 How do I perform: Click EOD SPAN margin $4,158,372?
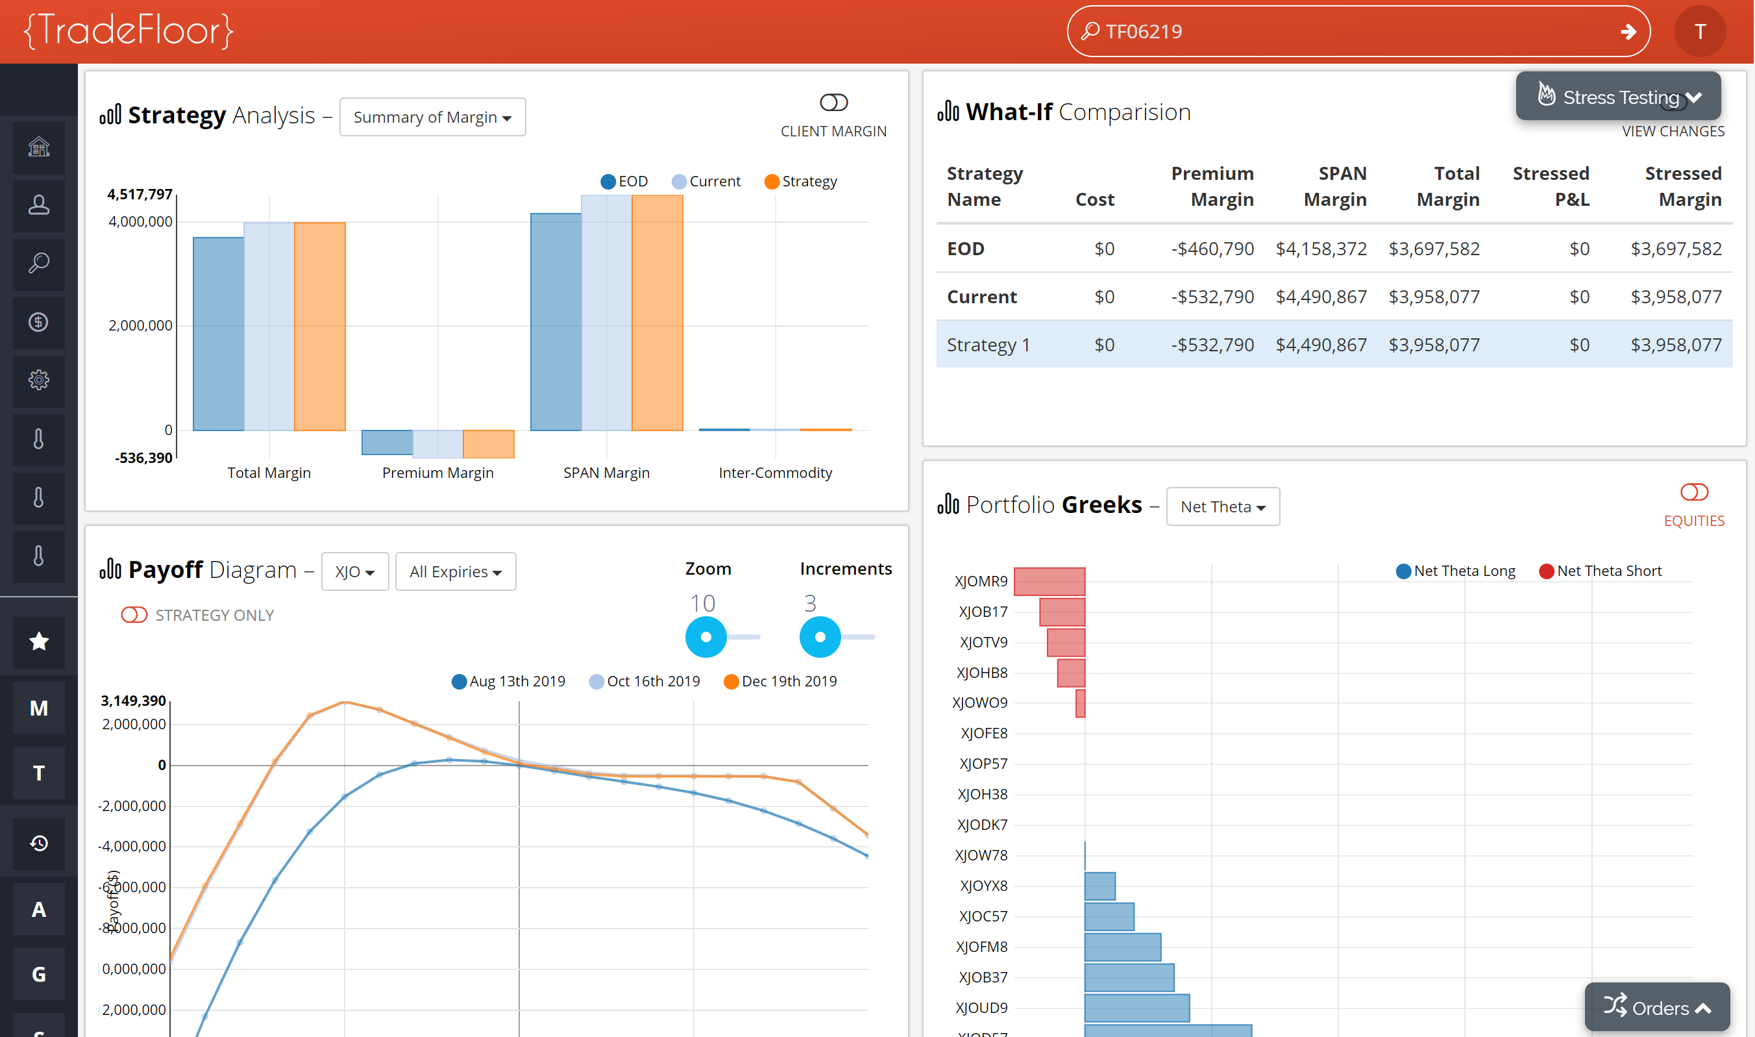tap(1321, 249)
